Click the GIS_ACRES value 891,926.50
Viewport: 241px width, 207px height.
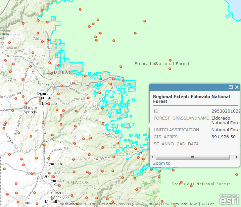pos(224,137)
